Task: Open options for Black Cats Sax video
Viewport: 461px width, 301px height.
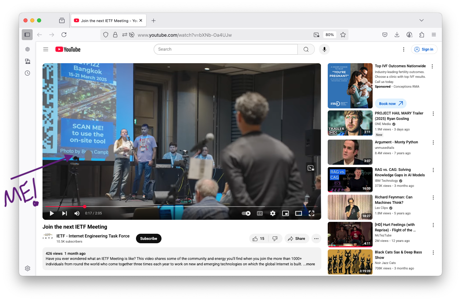Action: coord(433,253)
